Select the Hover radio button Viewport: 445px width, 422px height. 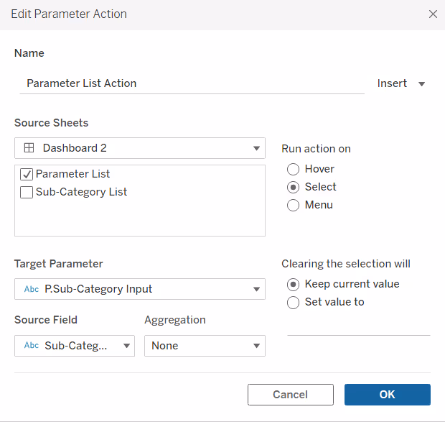tap(293, 170)
